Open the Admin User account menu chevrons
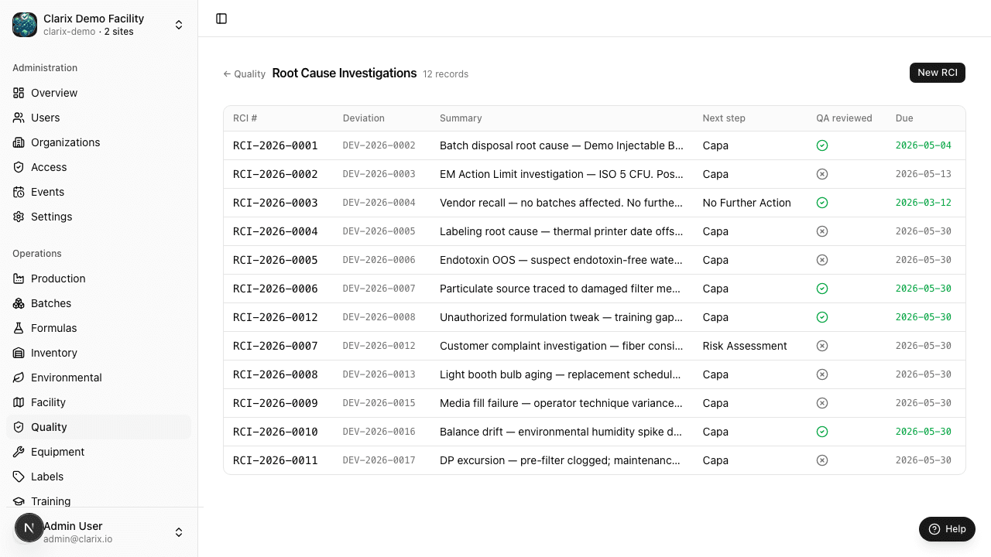This screenshot has width=991, height=557. (x=179, y=532)
